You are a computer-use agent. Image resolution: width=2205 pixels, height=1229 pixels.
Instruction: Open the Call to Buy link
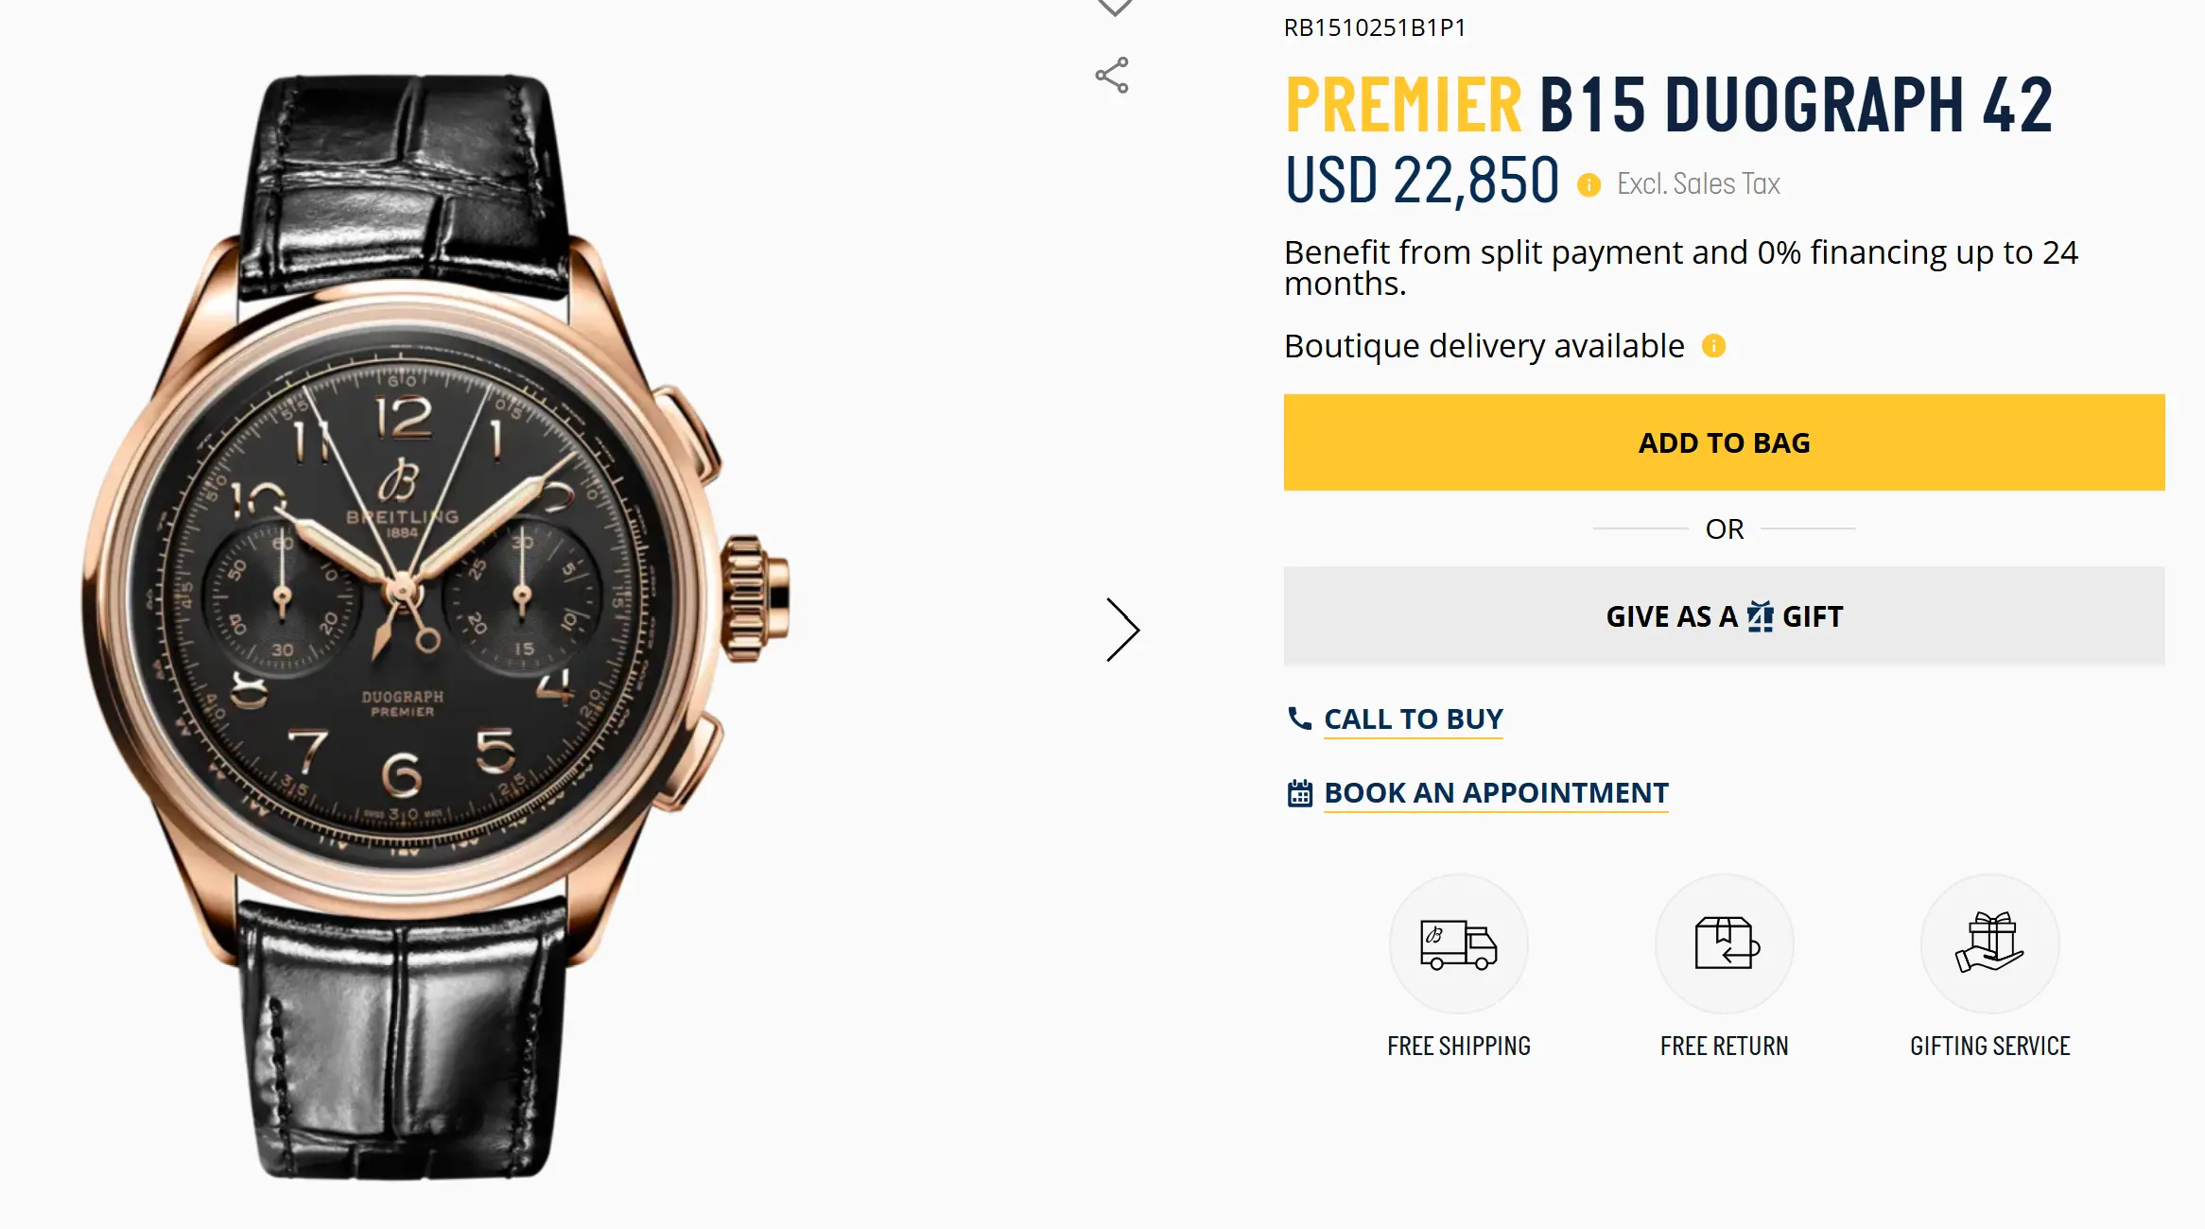coord(1413,719)
